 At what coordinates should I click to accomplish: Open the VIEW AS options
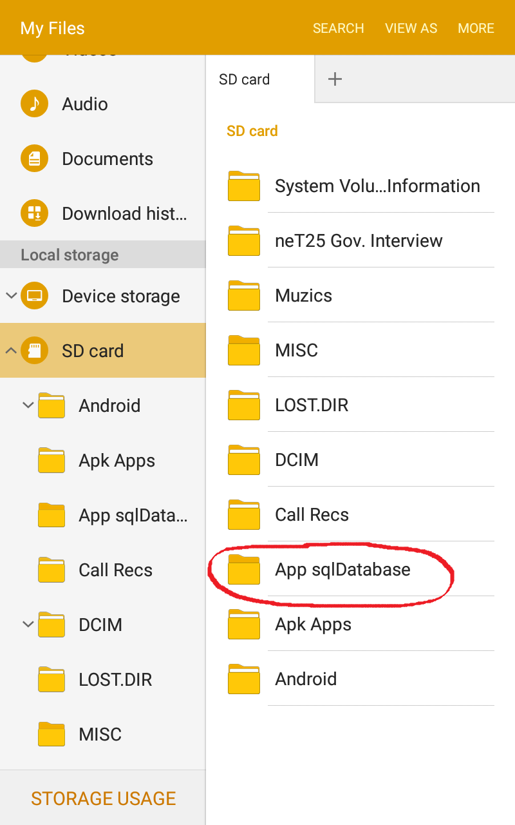(x=411, y=28)
